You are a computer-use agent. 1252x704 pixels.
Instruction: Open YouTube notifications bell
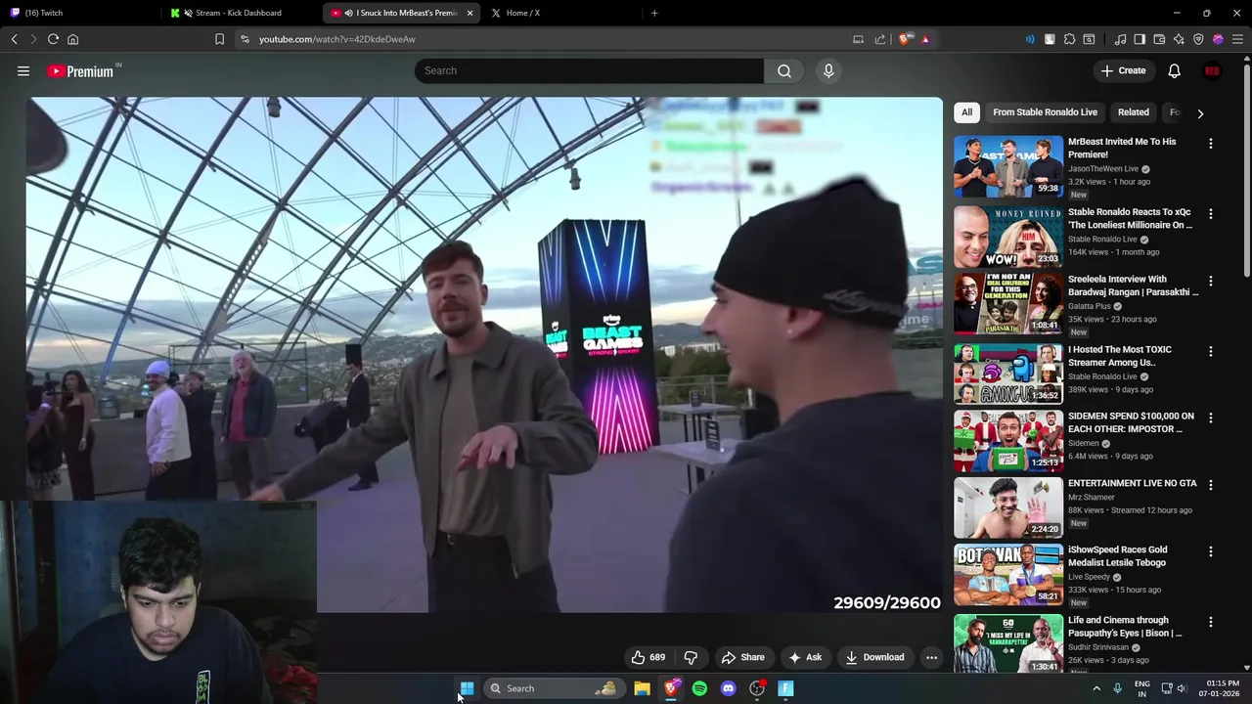point(1174,70)
